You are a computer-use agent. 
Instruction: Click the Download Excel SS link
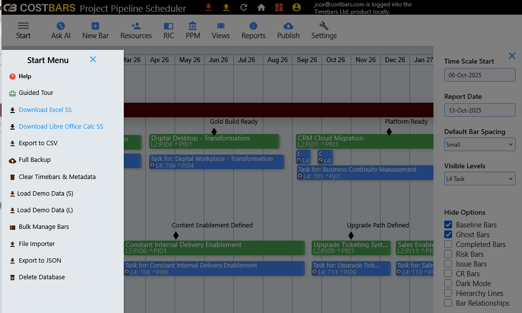click(x=45, y=110)
